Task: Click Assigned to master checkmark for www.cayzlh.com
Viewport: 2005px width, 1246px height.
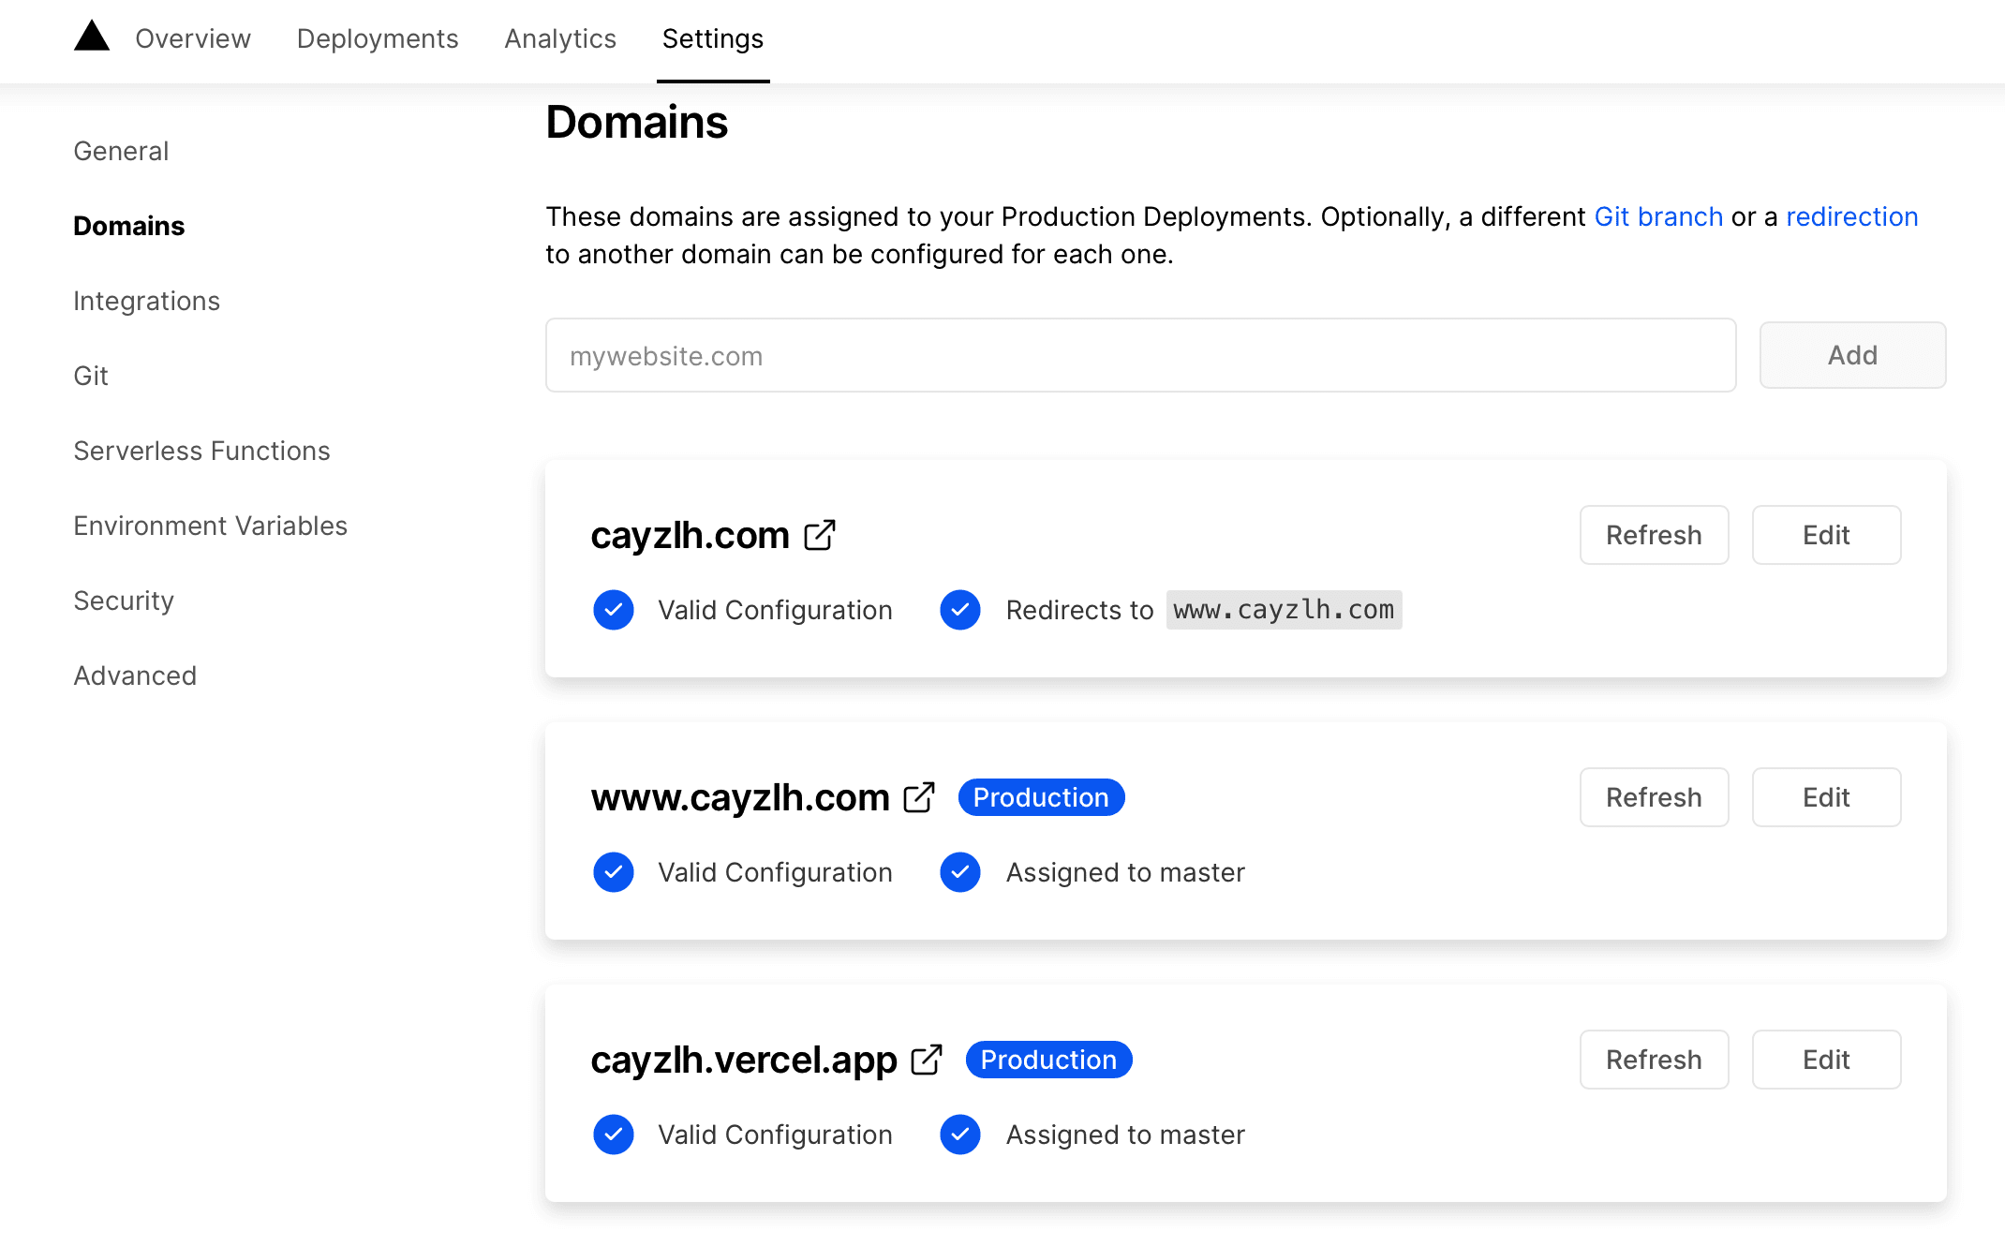Action: click(960, 872)
